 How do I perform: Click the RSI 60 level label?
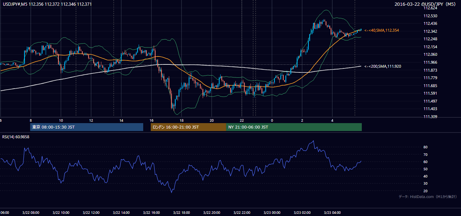pyautogui.click(x=426, y=162)
